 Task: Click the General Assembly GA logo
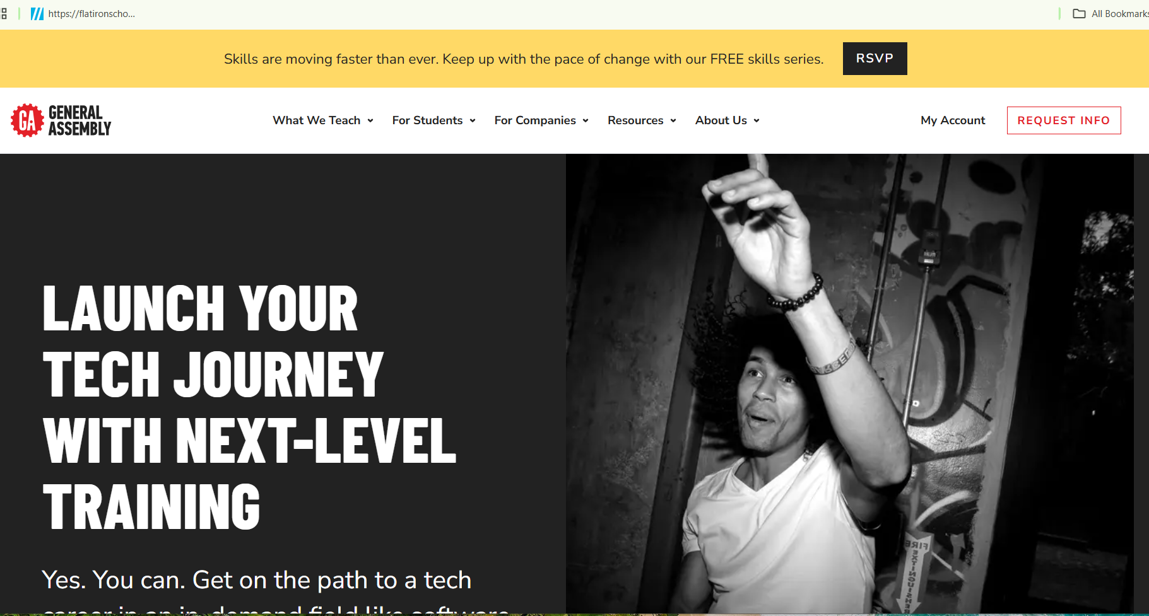(61, 120)
